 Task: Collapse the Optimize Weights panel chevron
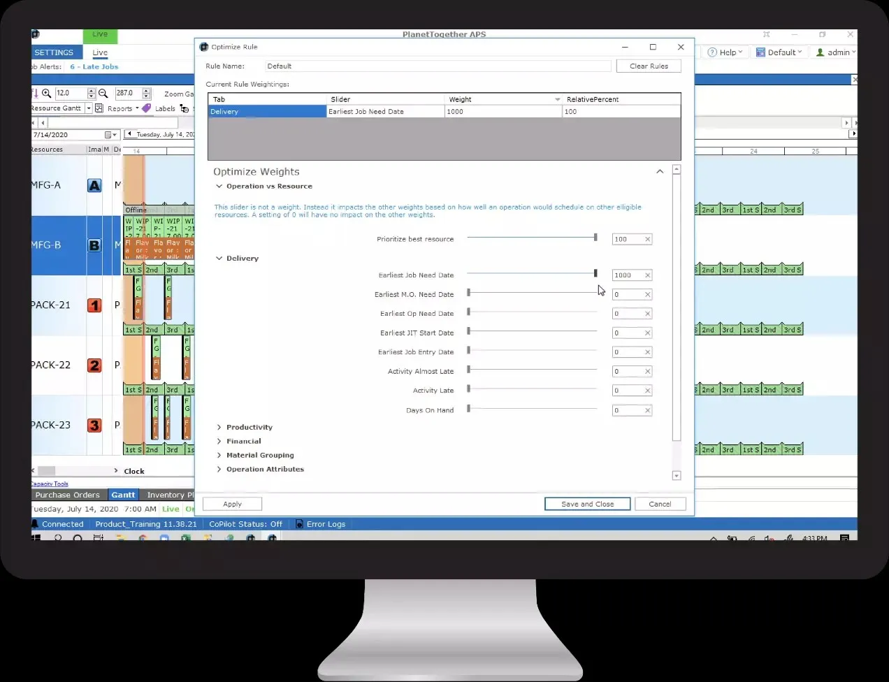click(660, 171)
